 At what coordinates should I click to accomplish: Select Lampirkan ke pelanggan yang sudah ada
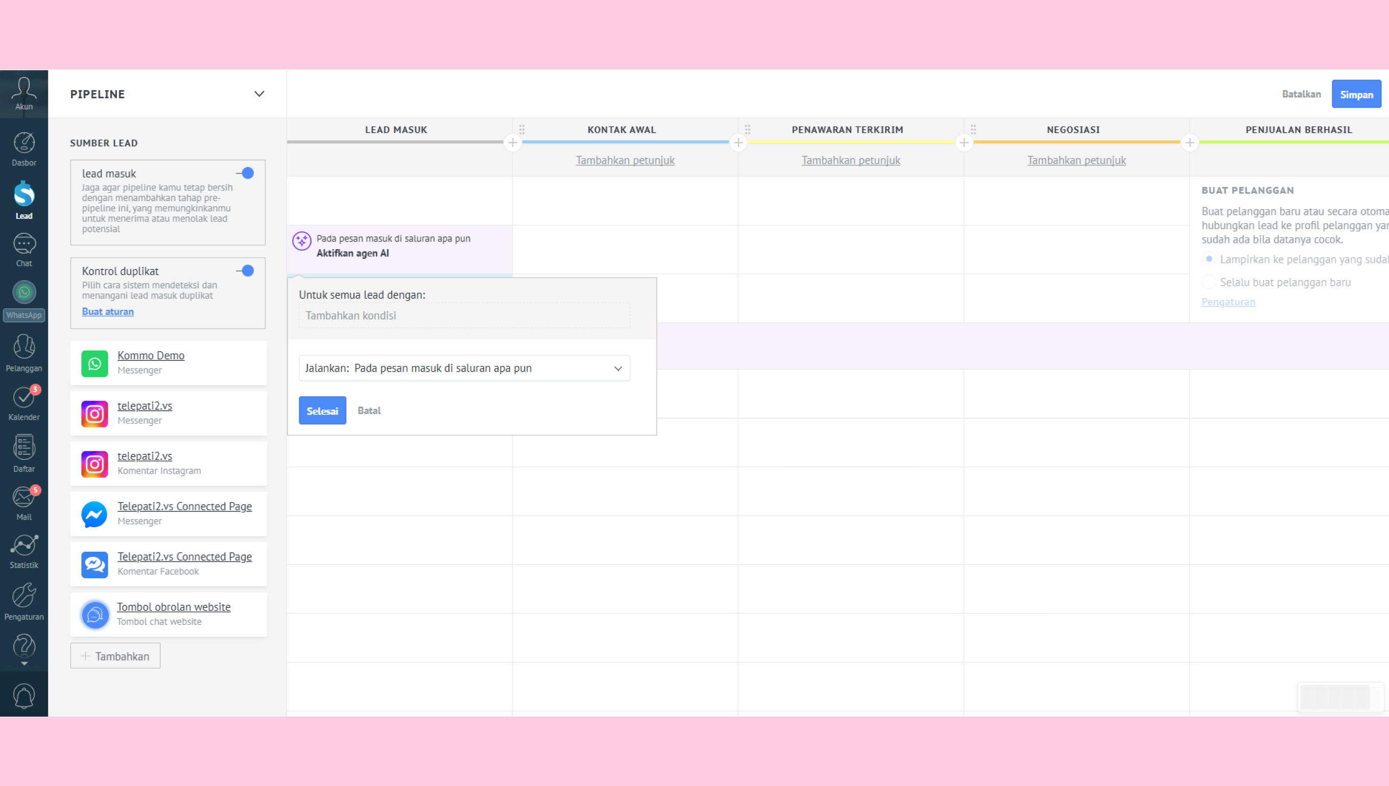[x=1209, y=259]
